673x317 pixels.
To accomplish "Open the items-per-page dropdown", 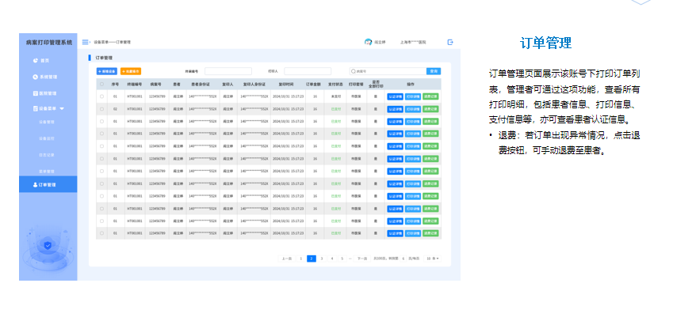I will pos(433,259).
